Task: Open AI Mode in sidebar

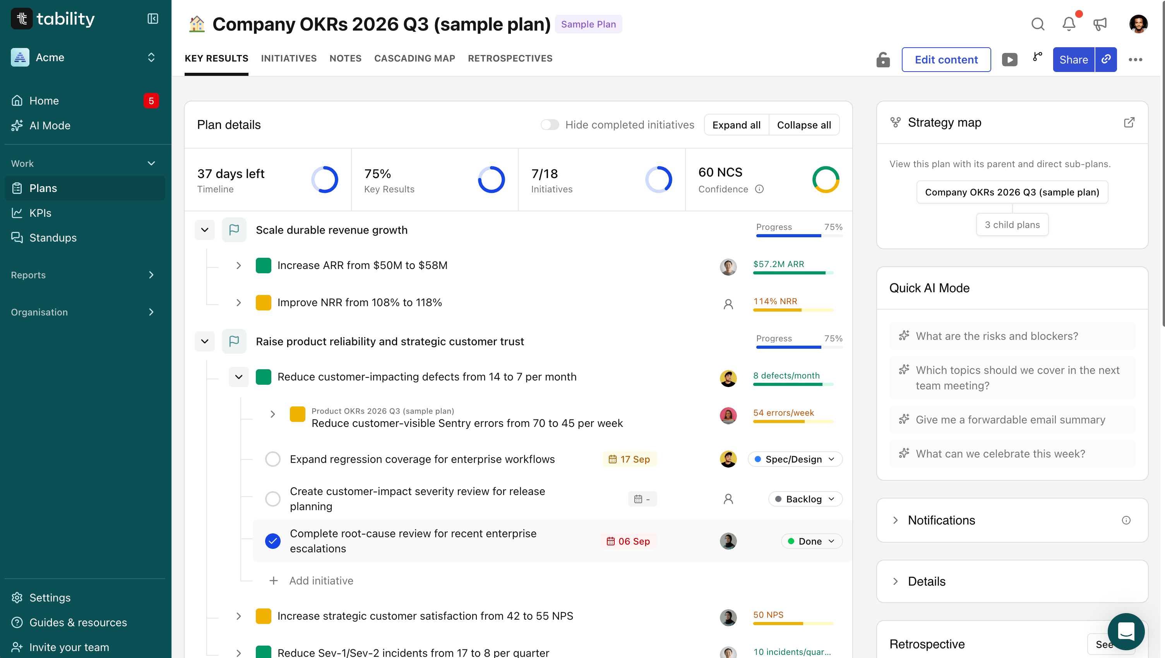Action: point(85,126)
